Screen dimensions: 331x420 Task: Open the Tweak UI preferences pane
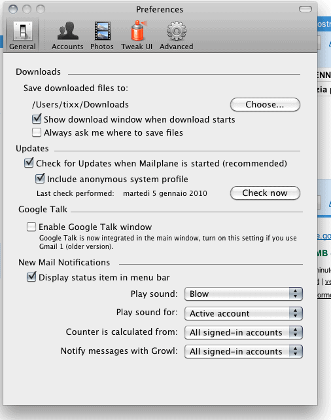[x=137, y=35]
